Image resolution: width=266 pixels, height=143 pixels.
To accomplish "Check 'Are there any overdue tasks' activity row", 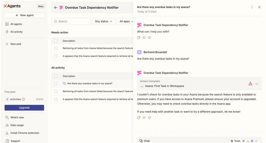I will tap(56, 83).
